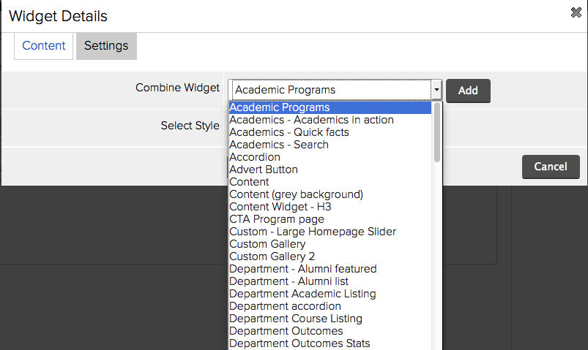Screen dimensions: 588x350
Task: Select Academic Programs in the list
Action: pos(330,107)
